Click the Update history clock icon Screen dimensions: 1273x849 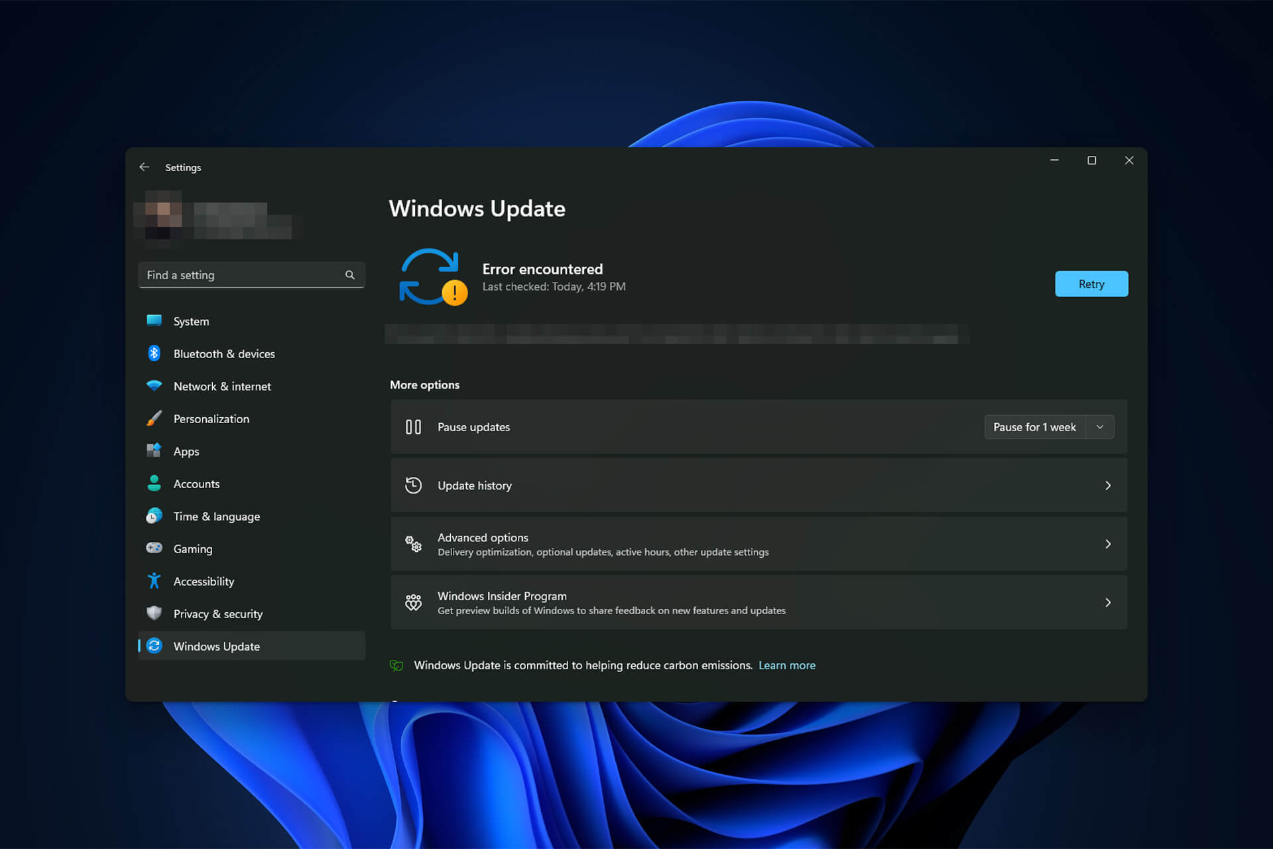click(x=413, y=486)
